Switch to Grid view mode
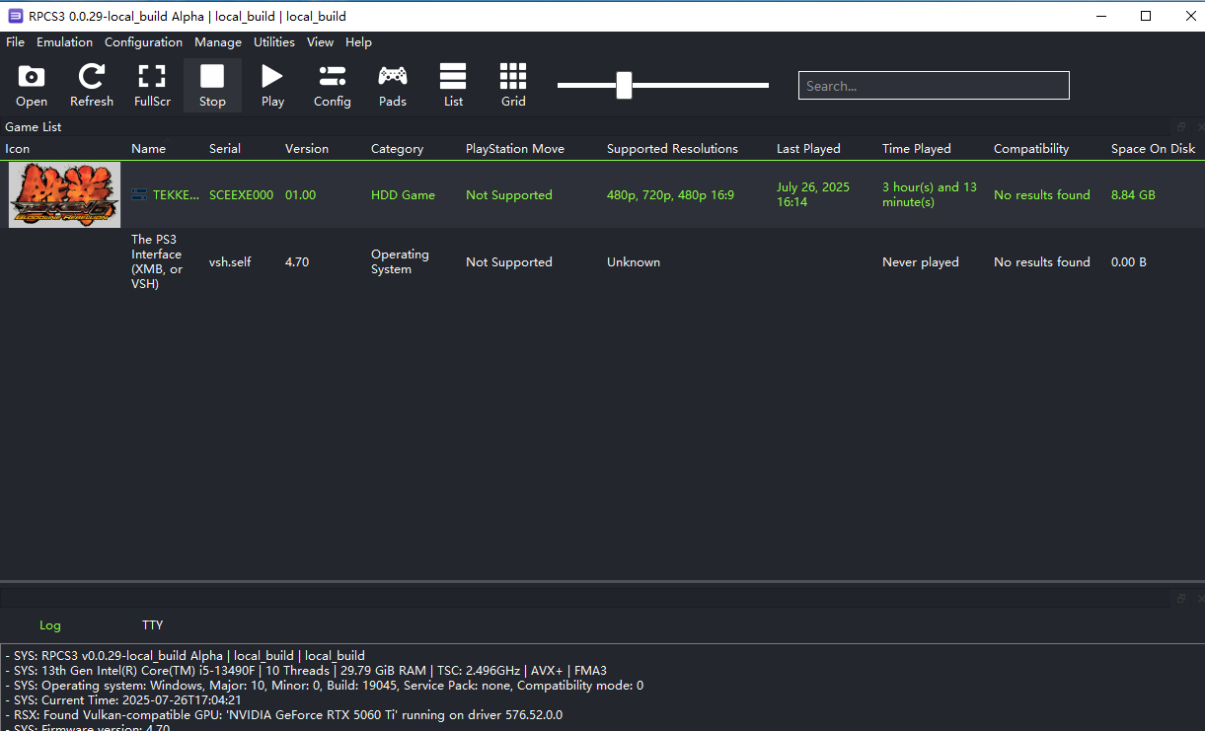This screenshot has width=1205, height=731. tap(513, 76)
